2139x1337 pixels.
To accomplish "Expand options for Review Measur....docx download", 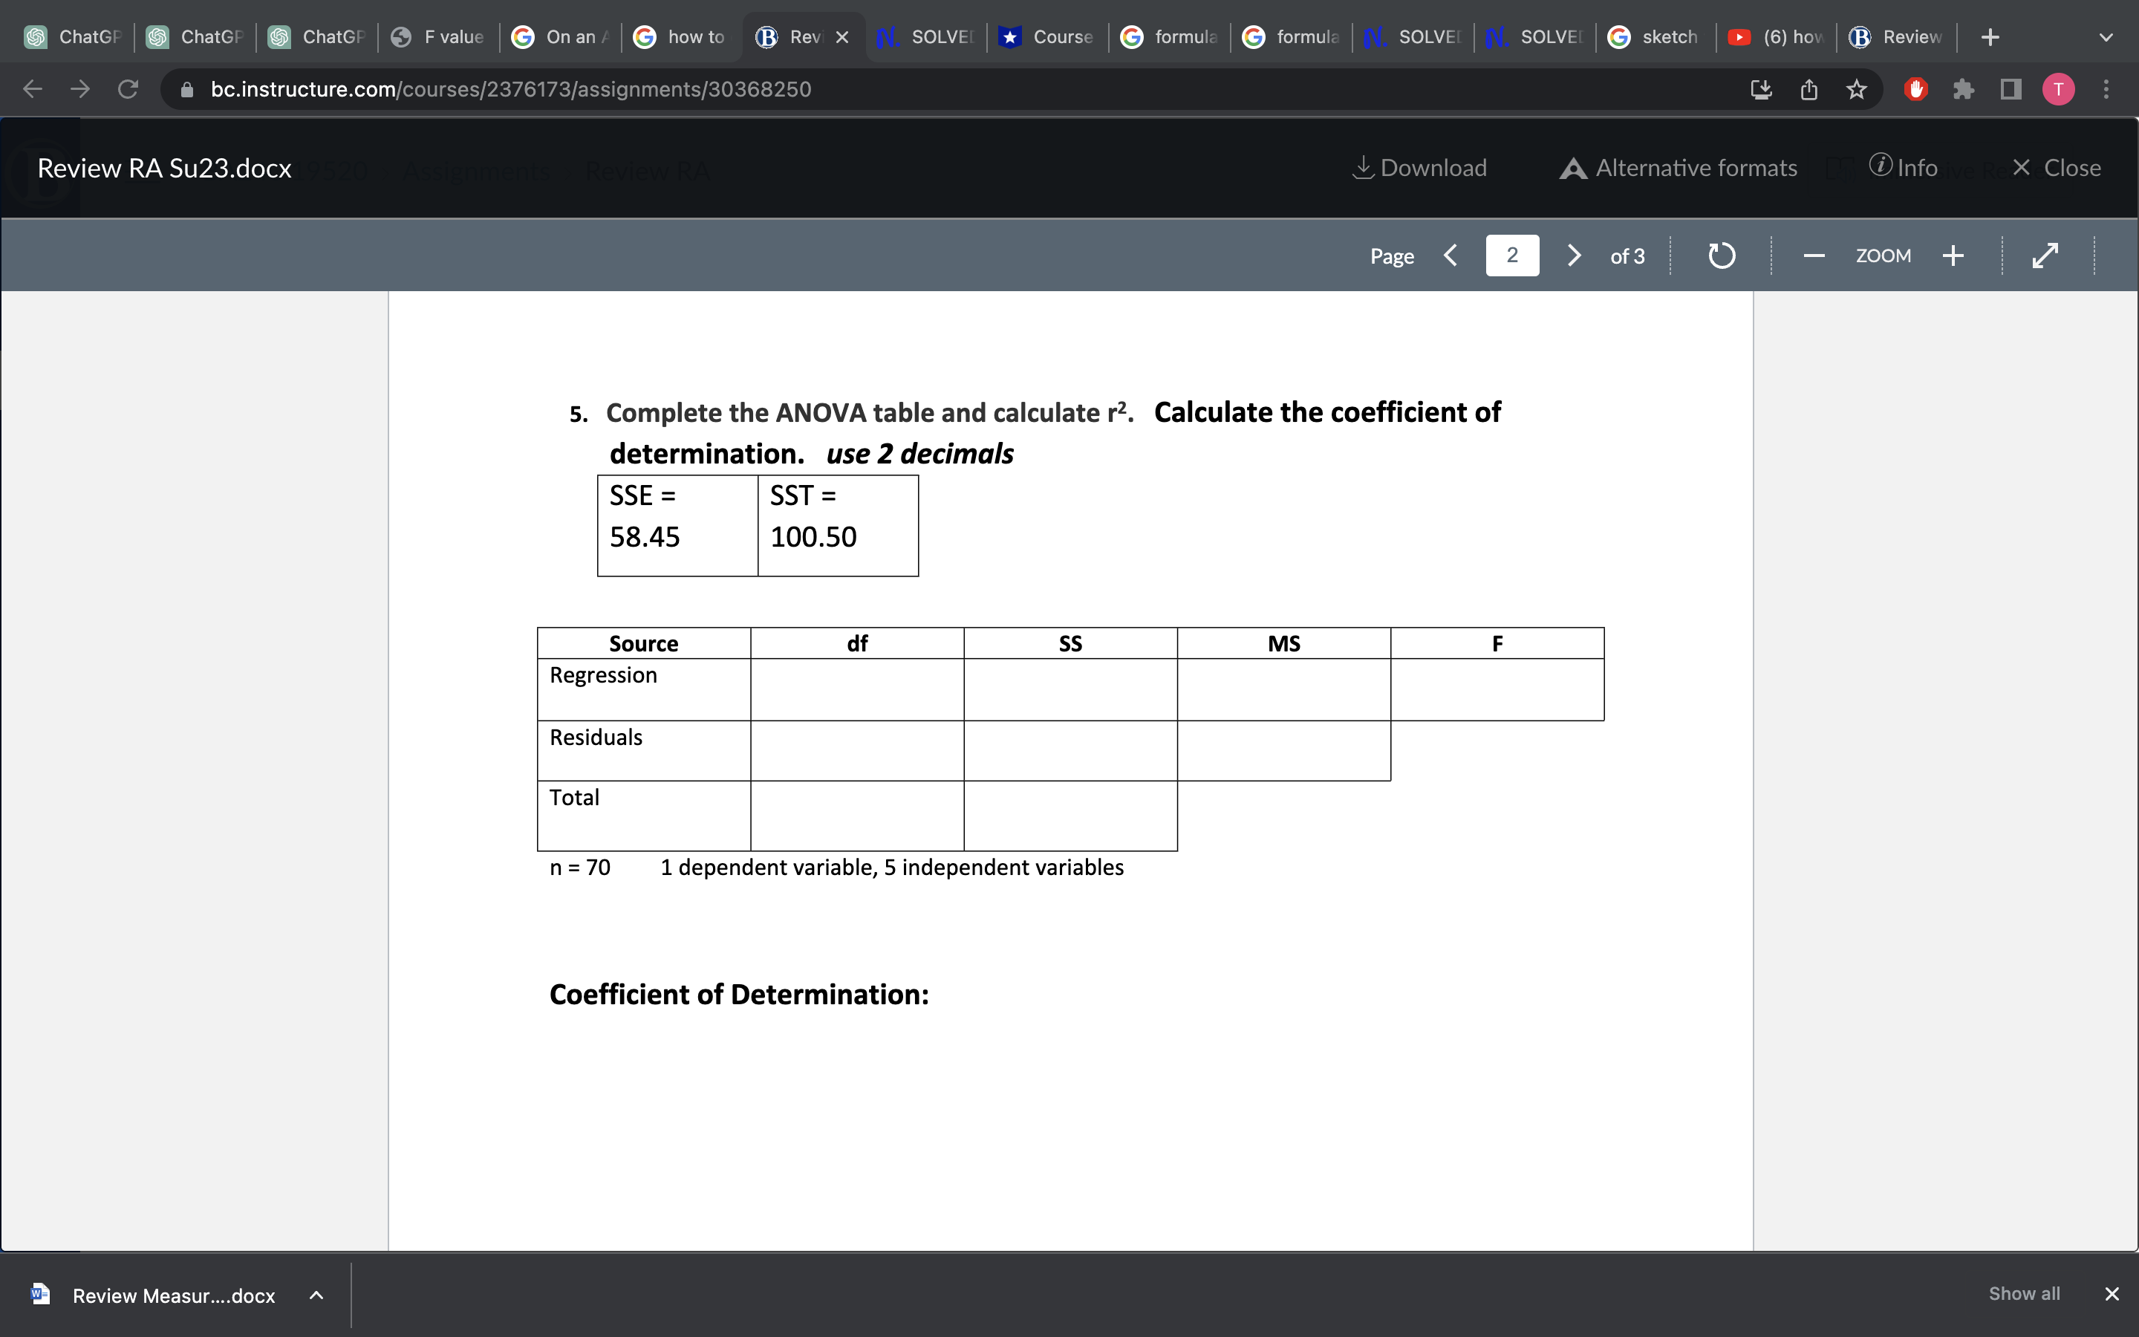I will click(x=316, y=1295).
